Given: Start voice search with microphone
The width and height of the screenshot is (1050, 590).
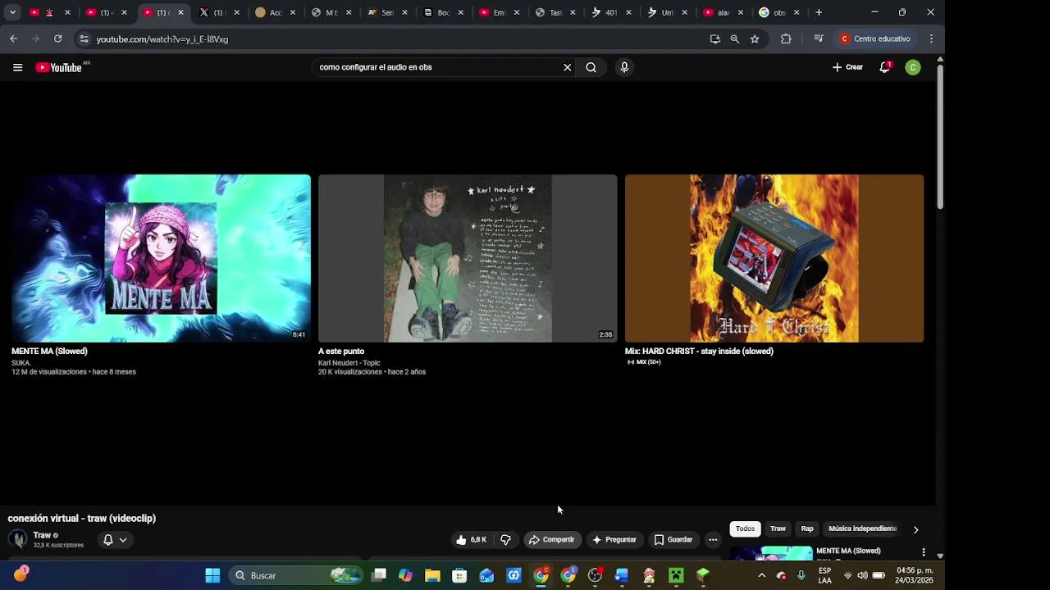Looking at the screenshot, I should [624, 67].
